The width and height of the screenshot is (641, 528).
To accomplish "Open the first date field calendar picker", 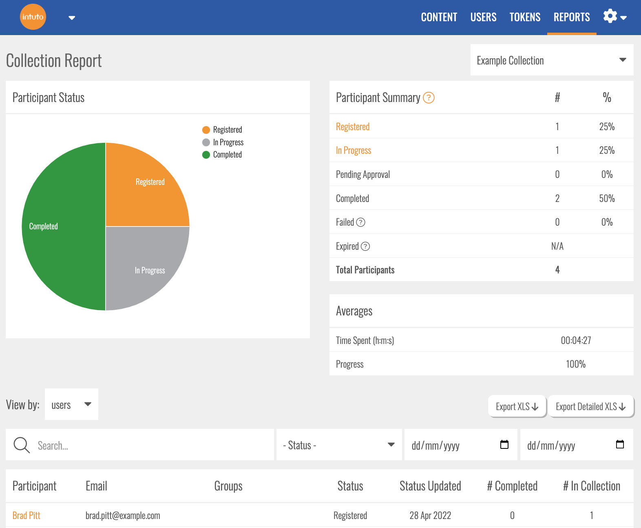I will (504, 445).
